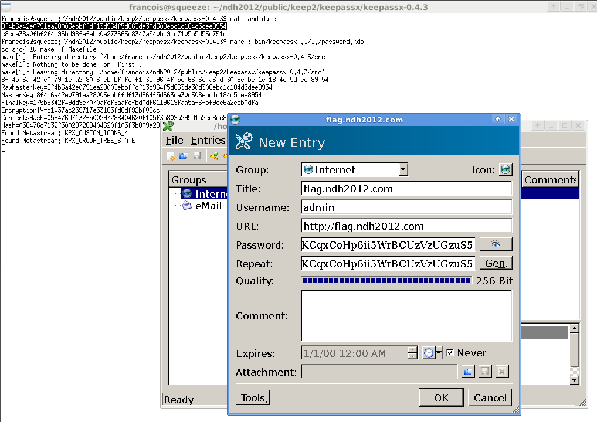
Task: Click the password Quality progress bar
Action: 386,280
